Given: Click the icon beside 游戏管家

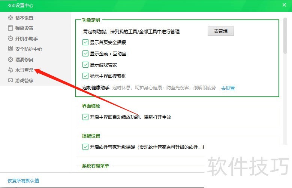Looking at the screenshot, I should point(10,80).
